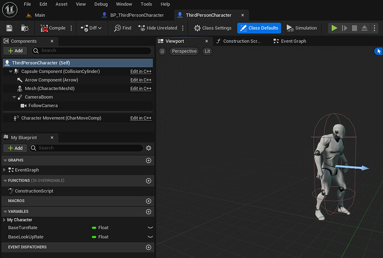383x258 pixels.
Task: Open the viewport hamburger options menu
Action: (x=162, y=51)
